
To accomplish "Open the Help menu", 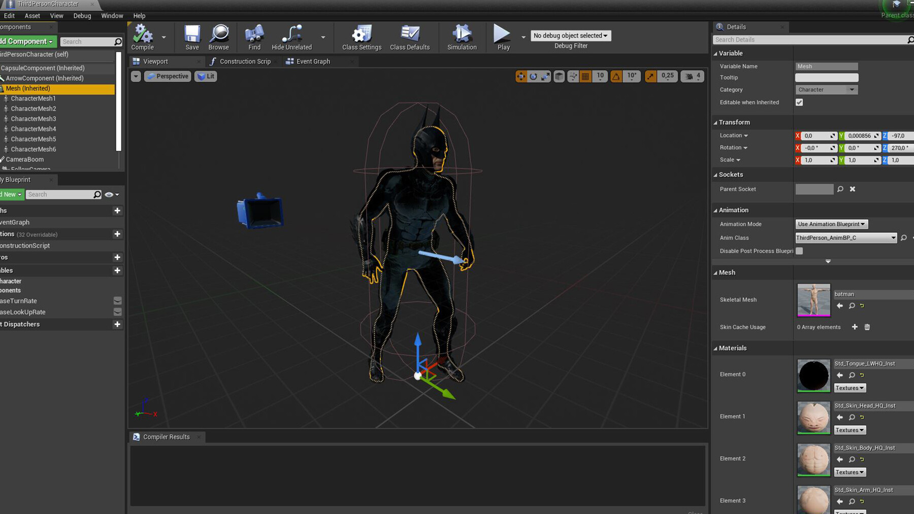I will (x=139, y=16).
